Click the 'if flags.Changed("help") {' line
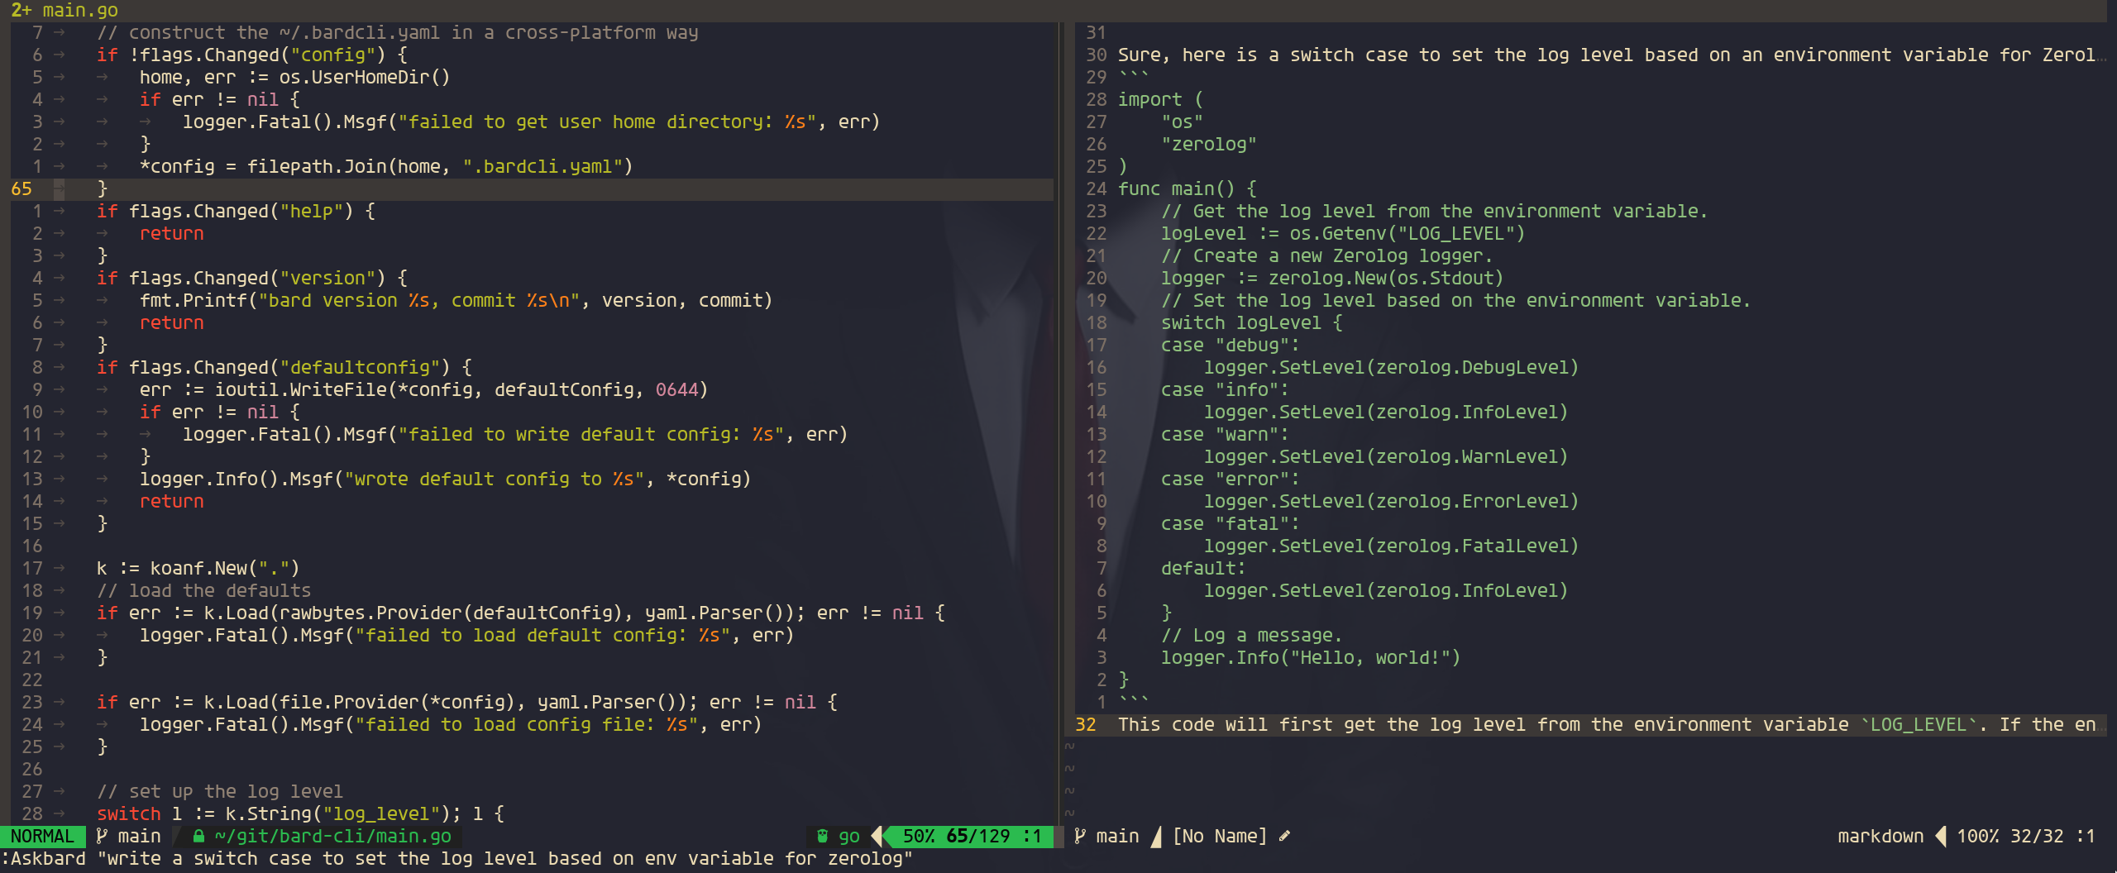The height and width of the screenshot is (873, 2117). point(236,211)
